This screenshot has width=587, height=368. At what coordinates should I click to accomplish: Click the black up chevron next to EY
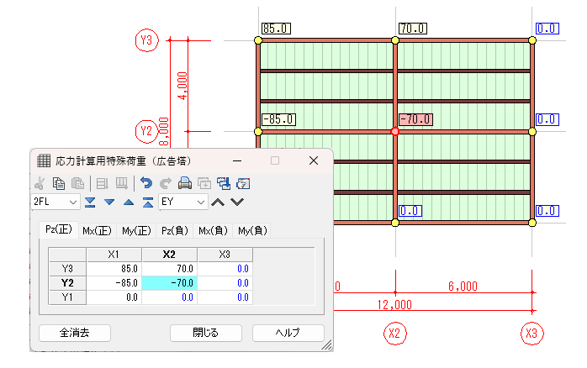(218, 202)
